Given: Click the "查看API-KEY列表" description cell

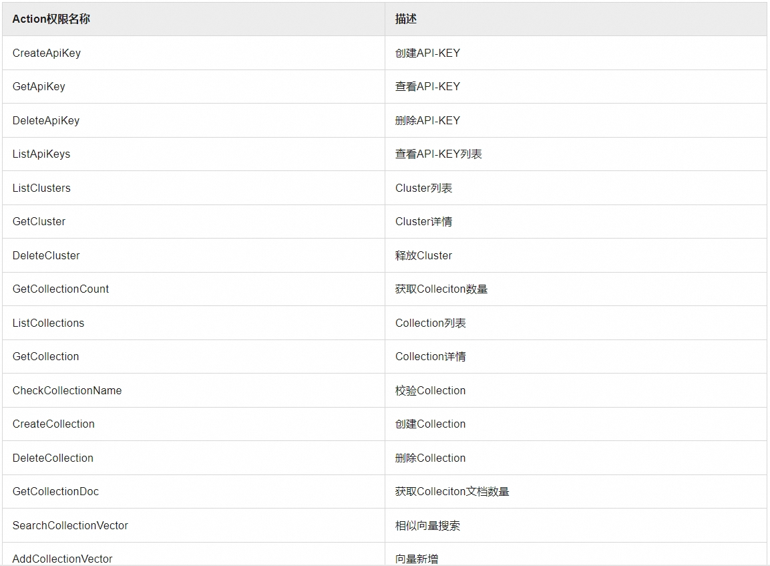Looking at the screenshot, I should click(x=439, y=154).
